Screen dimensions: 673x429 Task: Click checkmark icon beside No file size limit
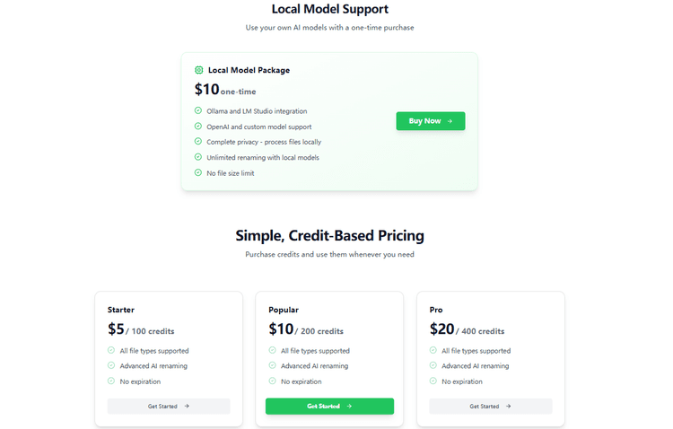(198, 172)
